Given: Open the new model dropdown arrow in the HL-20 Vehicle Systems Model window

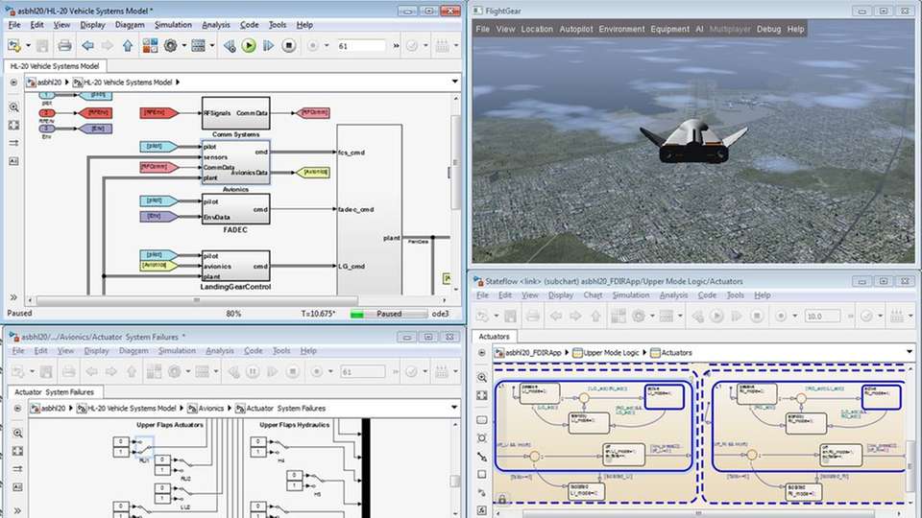Looking at the screenshot, I should click(x=28, y=45).
